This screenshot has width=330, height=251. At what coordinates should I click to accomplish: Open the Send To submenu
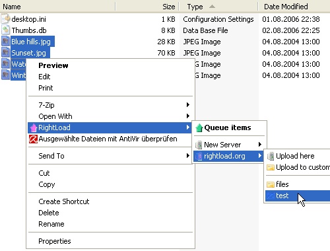pos(110,156)
